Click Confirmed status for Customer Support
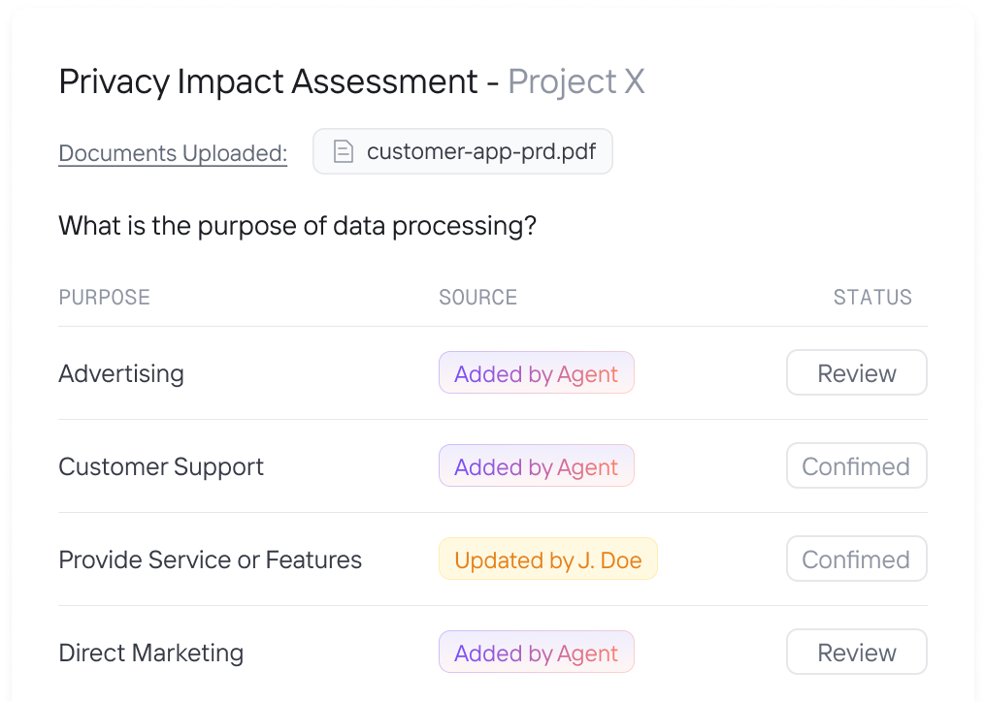 [x=856, y=466]
